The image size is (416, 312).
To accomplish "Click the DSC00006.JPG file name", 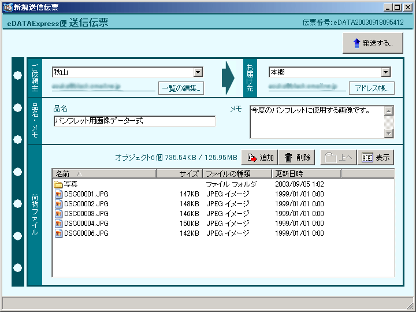I will click(x=86, y=233).
